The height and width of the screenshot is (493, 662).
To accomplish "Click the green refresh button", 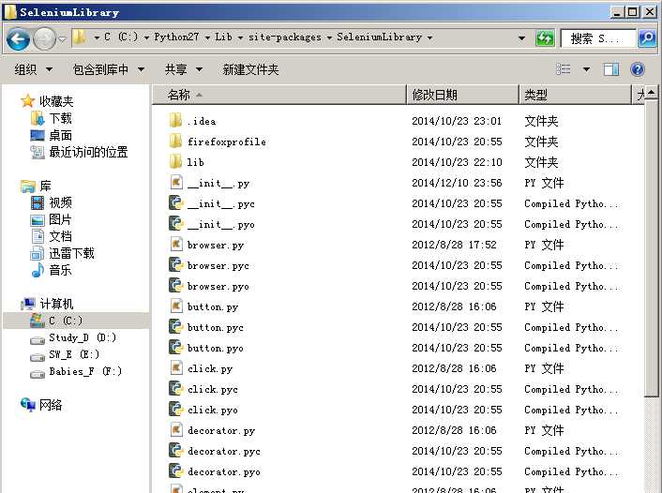I will [x=545, y=38].
